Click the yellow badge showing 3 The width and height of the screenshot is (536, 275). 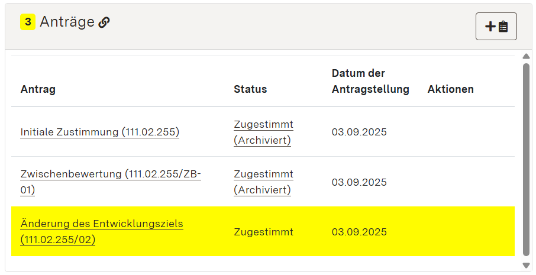(28, 22)
